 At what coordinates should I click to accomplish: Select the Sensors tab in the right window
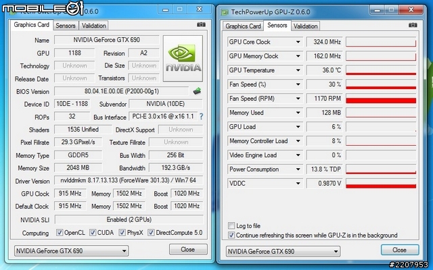tap(277, 26)
